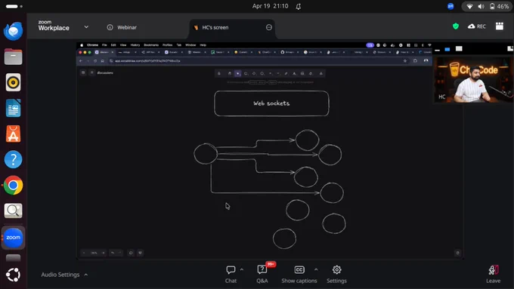514x289 pixels.
Task: Open App Center from the dock
Action: (x=13, y=134)
